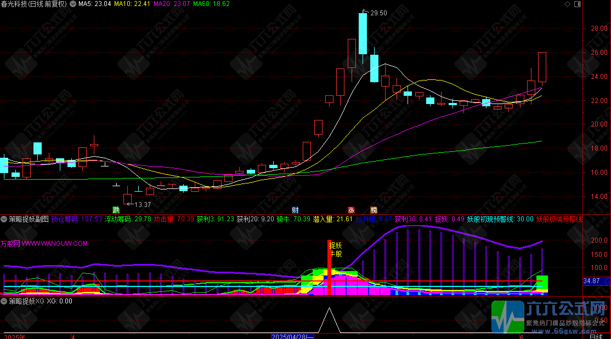Expand the 策略捉妖XG indicator menu arrow
611x339 pixels.
pyautogui.click(x=4, y=301)
